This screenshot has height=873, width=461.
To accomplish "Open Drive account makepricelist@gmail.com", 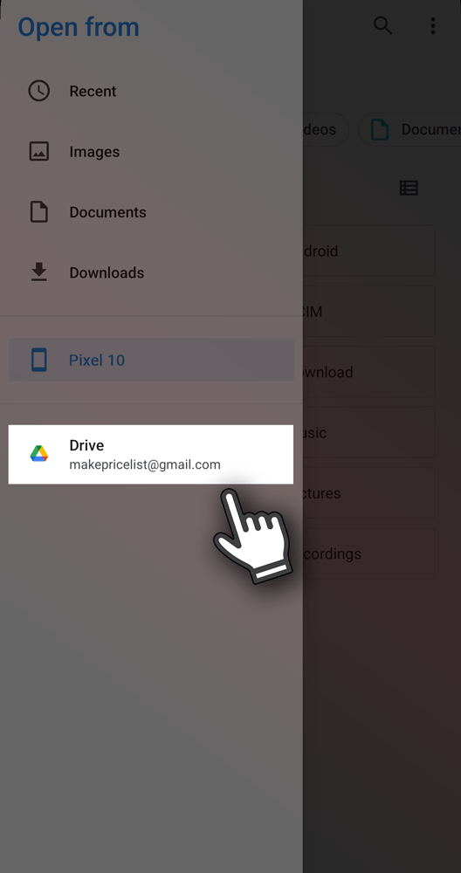I will click(151, 454).
